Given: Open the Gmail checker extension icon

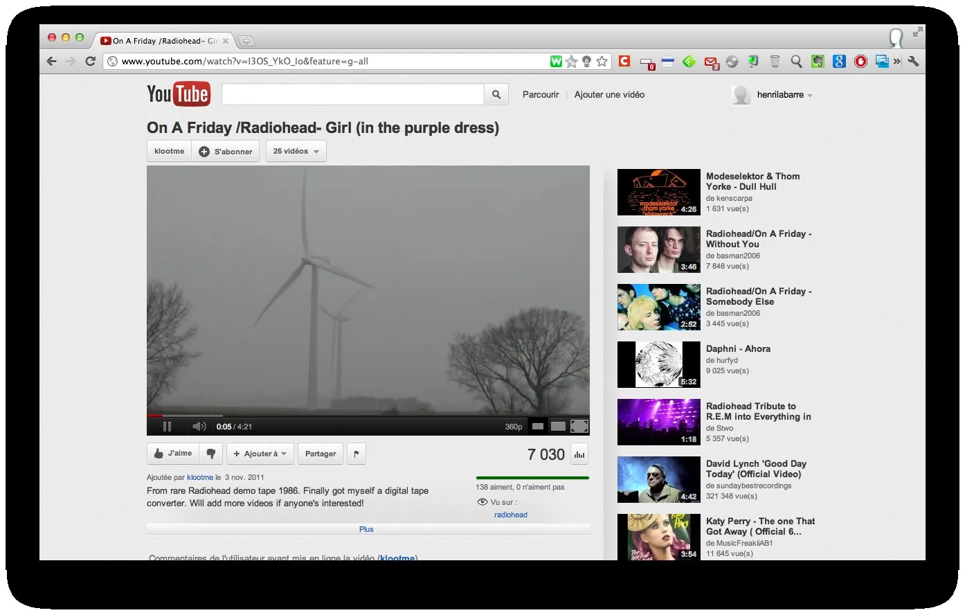Looking at the screenshot, I should pyautogui.click(x=711, y=62).
